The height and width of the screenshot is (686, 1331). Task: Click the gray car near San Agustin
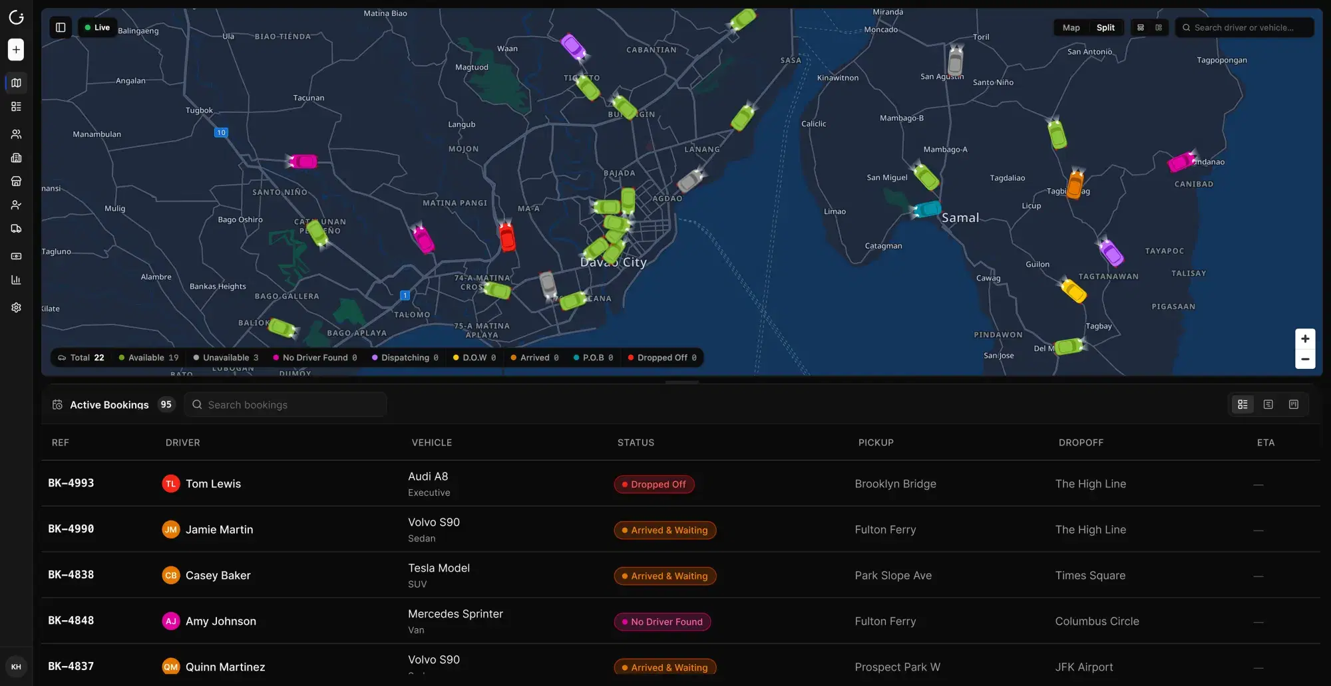click(x=955, y=61)
